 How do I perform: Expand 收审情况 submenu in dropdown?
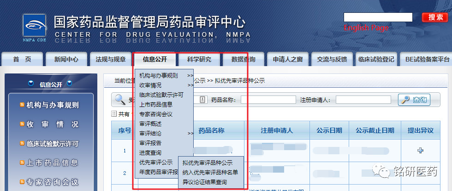[x=190, y=85]
